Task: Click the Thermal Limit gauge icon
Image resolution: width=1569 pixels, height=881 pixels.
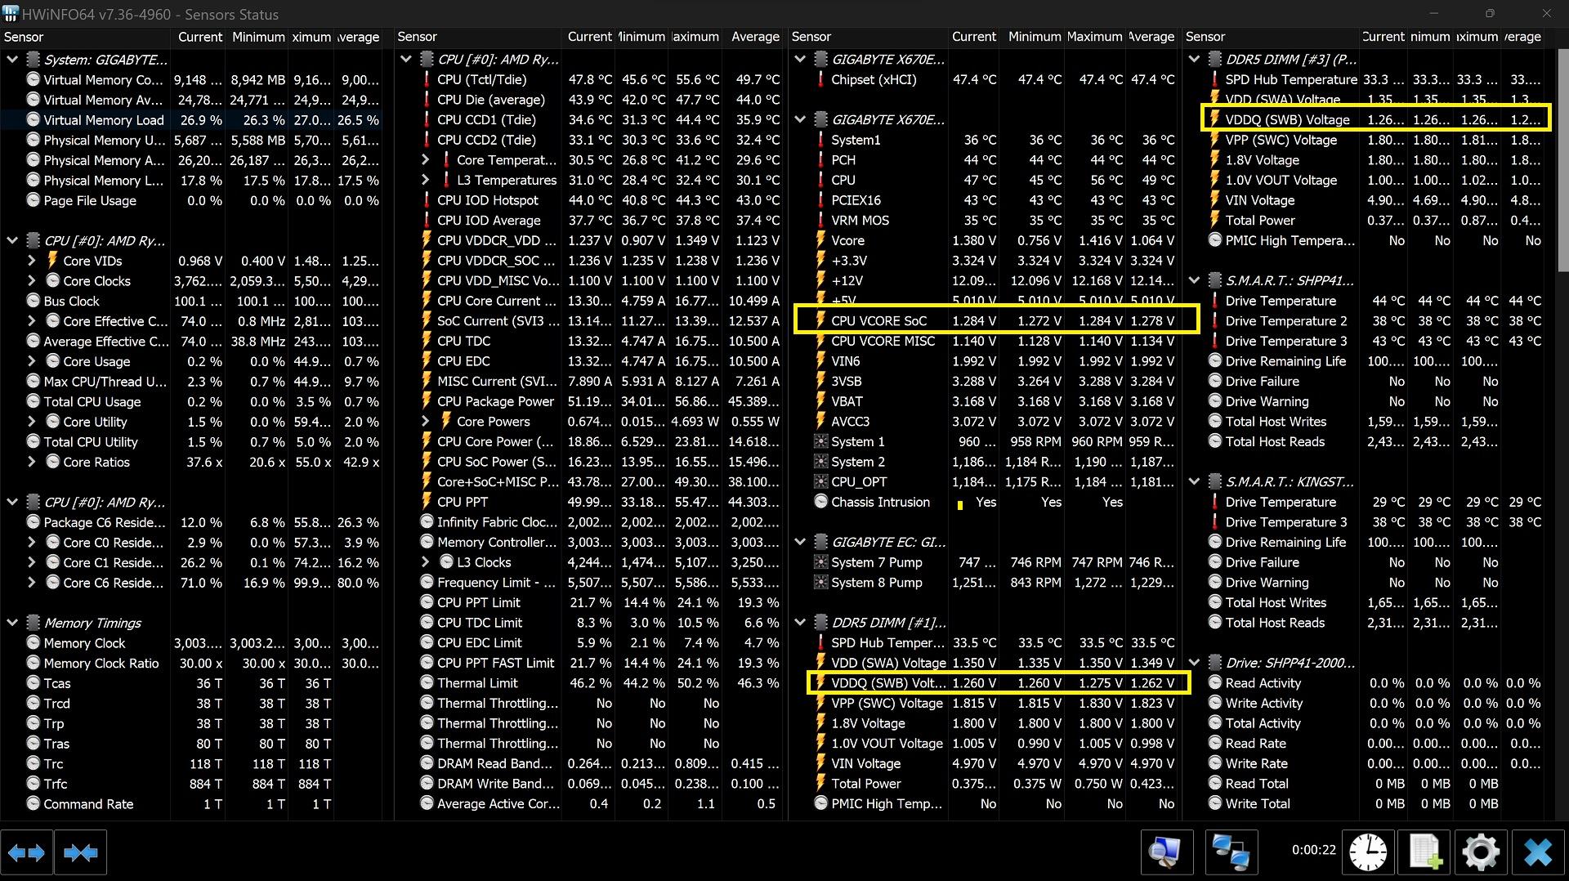Action: (427, 682)
